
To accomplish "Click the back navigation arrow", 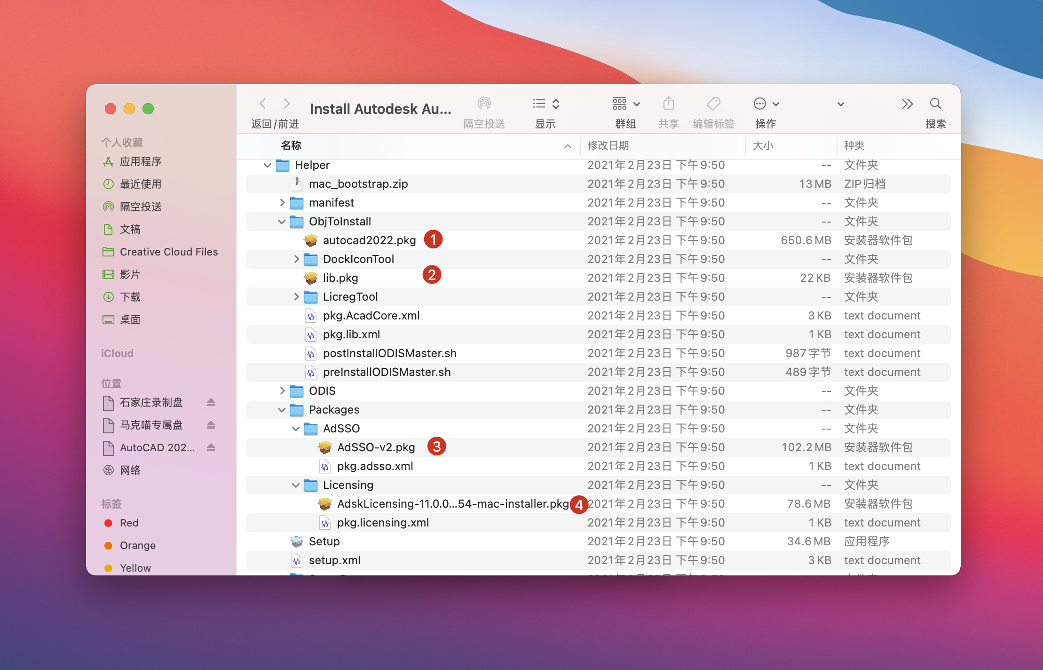I will pyautogui.click(x=263, y=104).
